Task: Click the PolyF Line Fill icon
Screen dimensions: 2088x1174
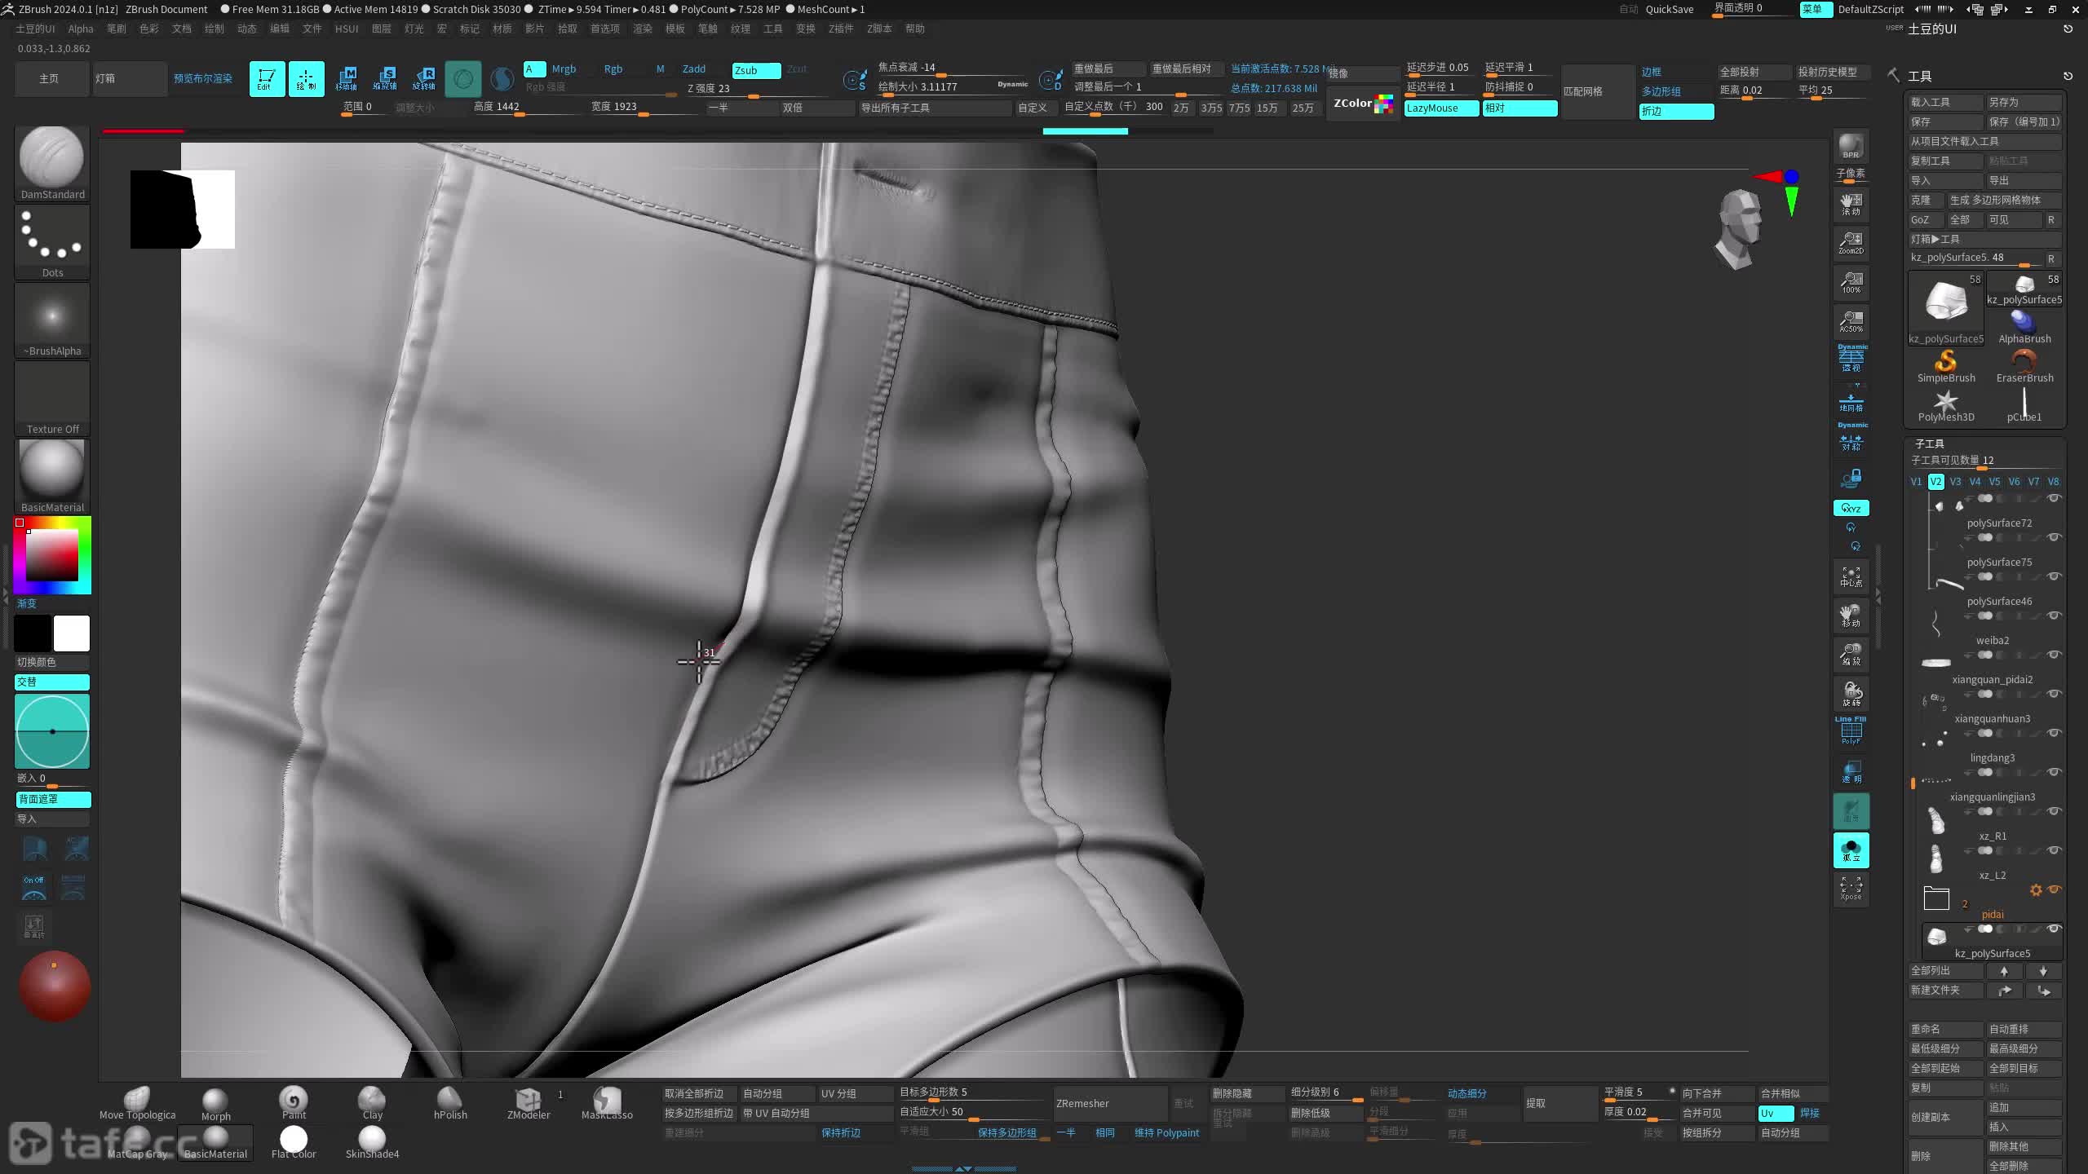Action: 1851,730
